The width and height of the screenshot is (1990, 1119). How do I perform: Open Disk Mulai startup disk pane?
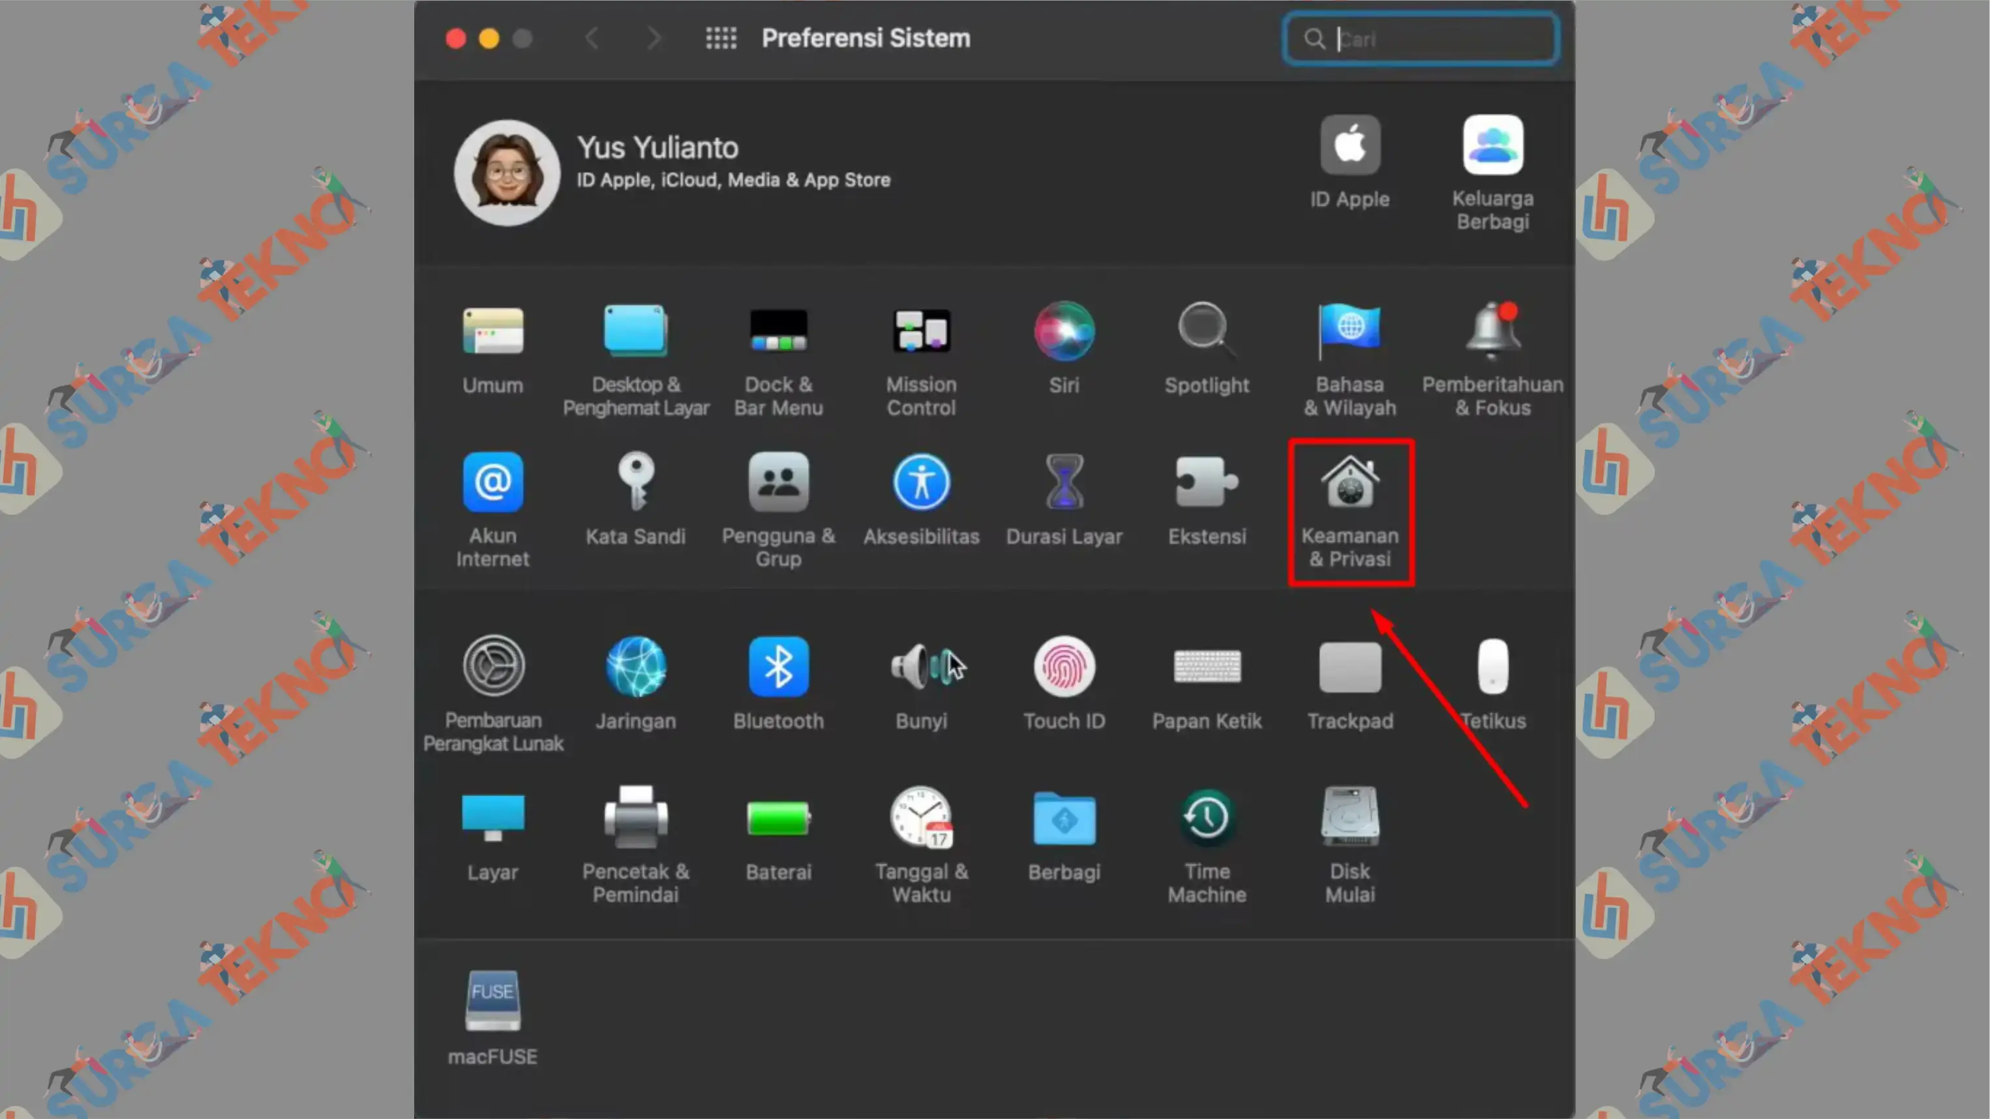(x=1349, y=818)
